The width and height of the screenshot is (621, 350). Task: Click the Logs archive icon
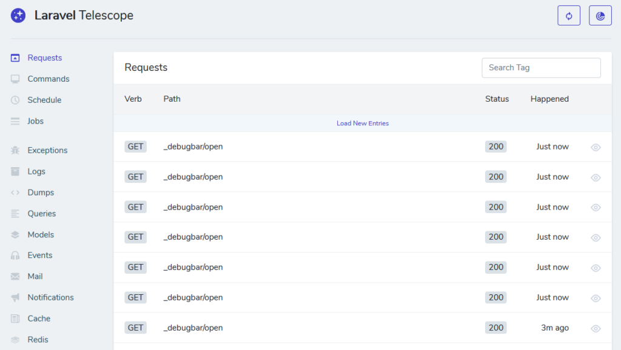[x=15, y=171]
